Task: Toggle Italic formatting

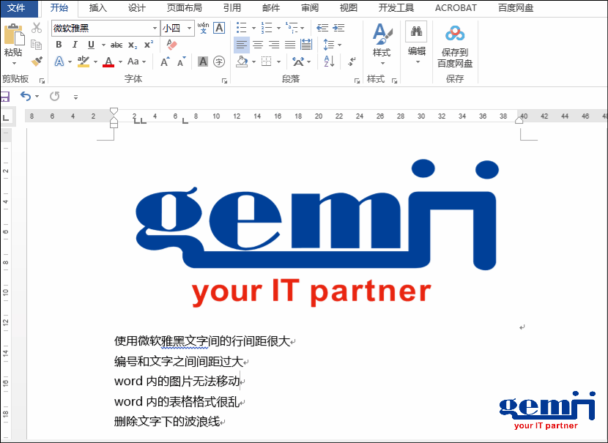Action: click(75, 45)
